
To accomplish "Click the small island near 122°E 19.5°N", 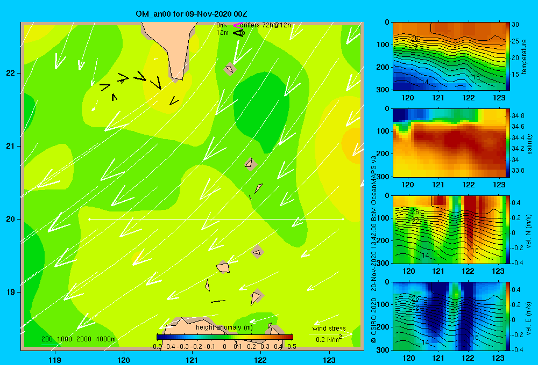I will 257,252.
